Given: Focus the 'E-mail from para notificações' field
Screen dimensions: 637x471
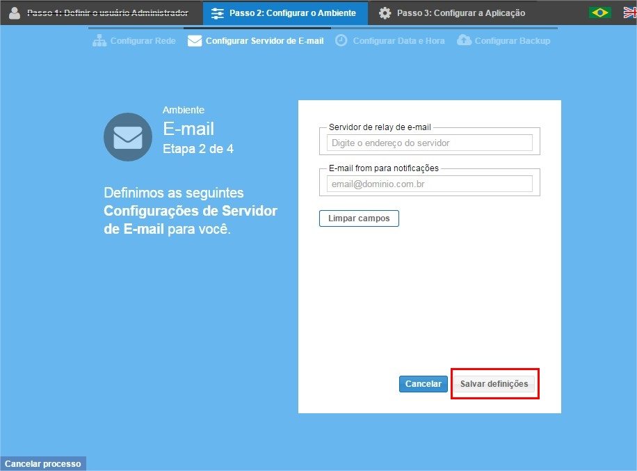Looking at the screenshot, I should tap(429, 184).
